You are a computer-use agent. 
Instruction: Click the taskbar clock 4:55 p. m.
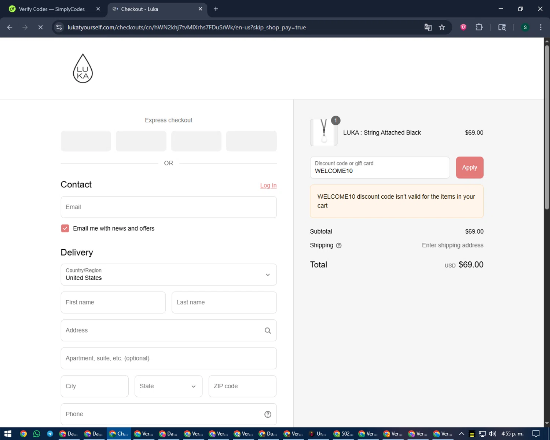coord(512,434)
